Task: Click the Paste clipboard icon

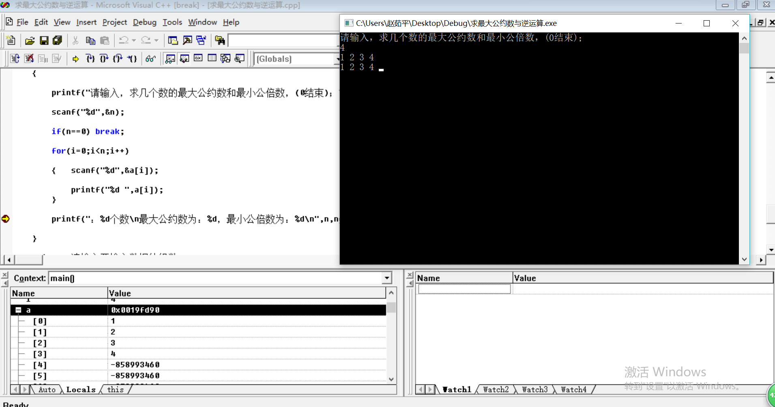Action: [x=105, y=40]
